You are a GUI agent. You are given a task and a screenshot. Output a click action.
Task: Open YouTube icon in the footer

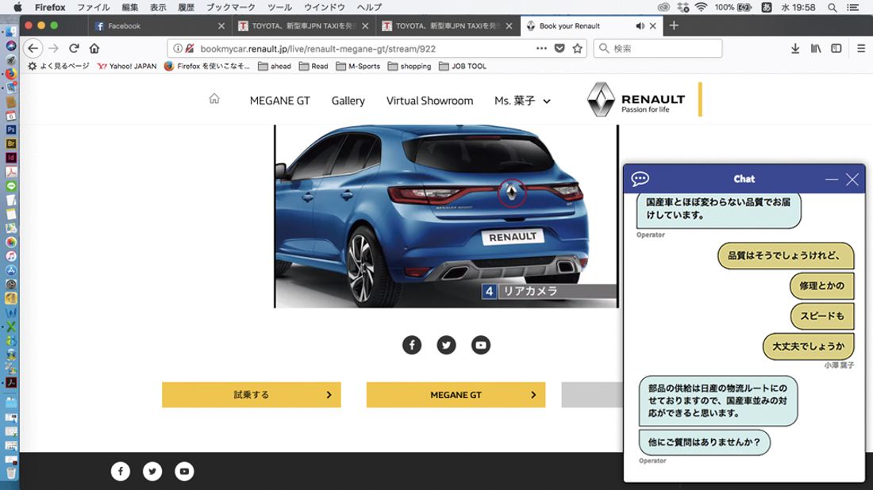(x=184, y=471)
